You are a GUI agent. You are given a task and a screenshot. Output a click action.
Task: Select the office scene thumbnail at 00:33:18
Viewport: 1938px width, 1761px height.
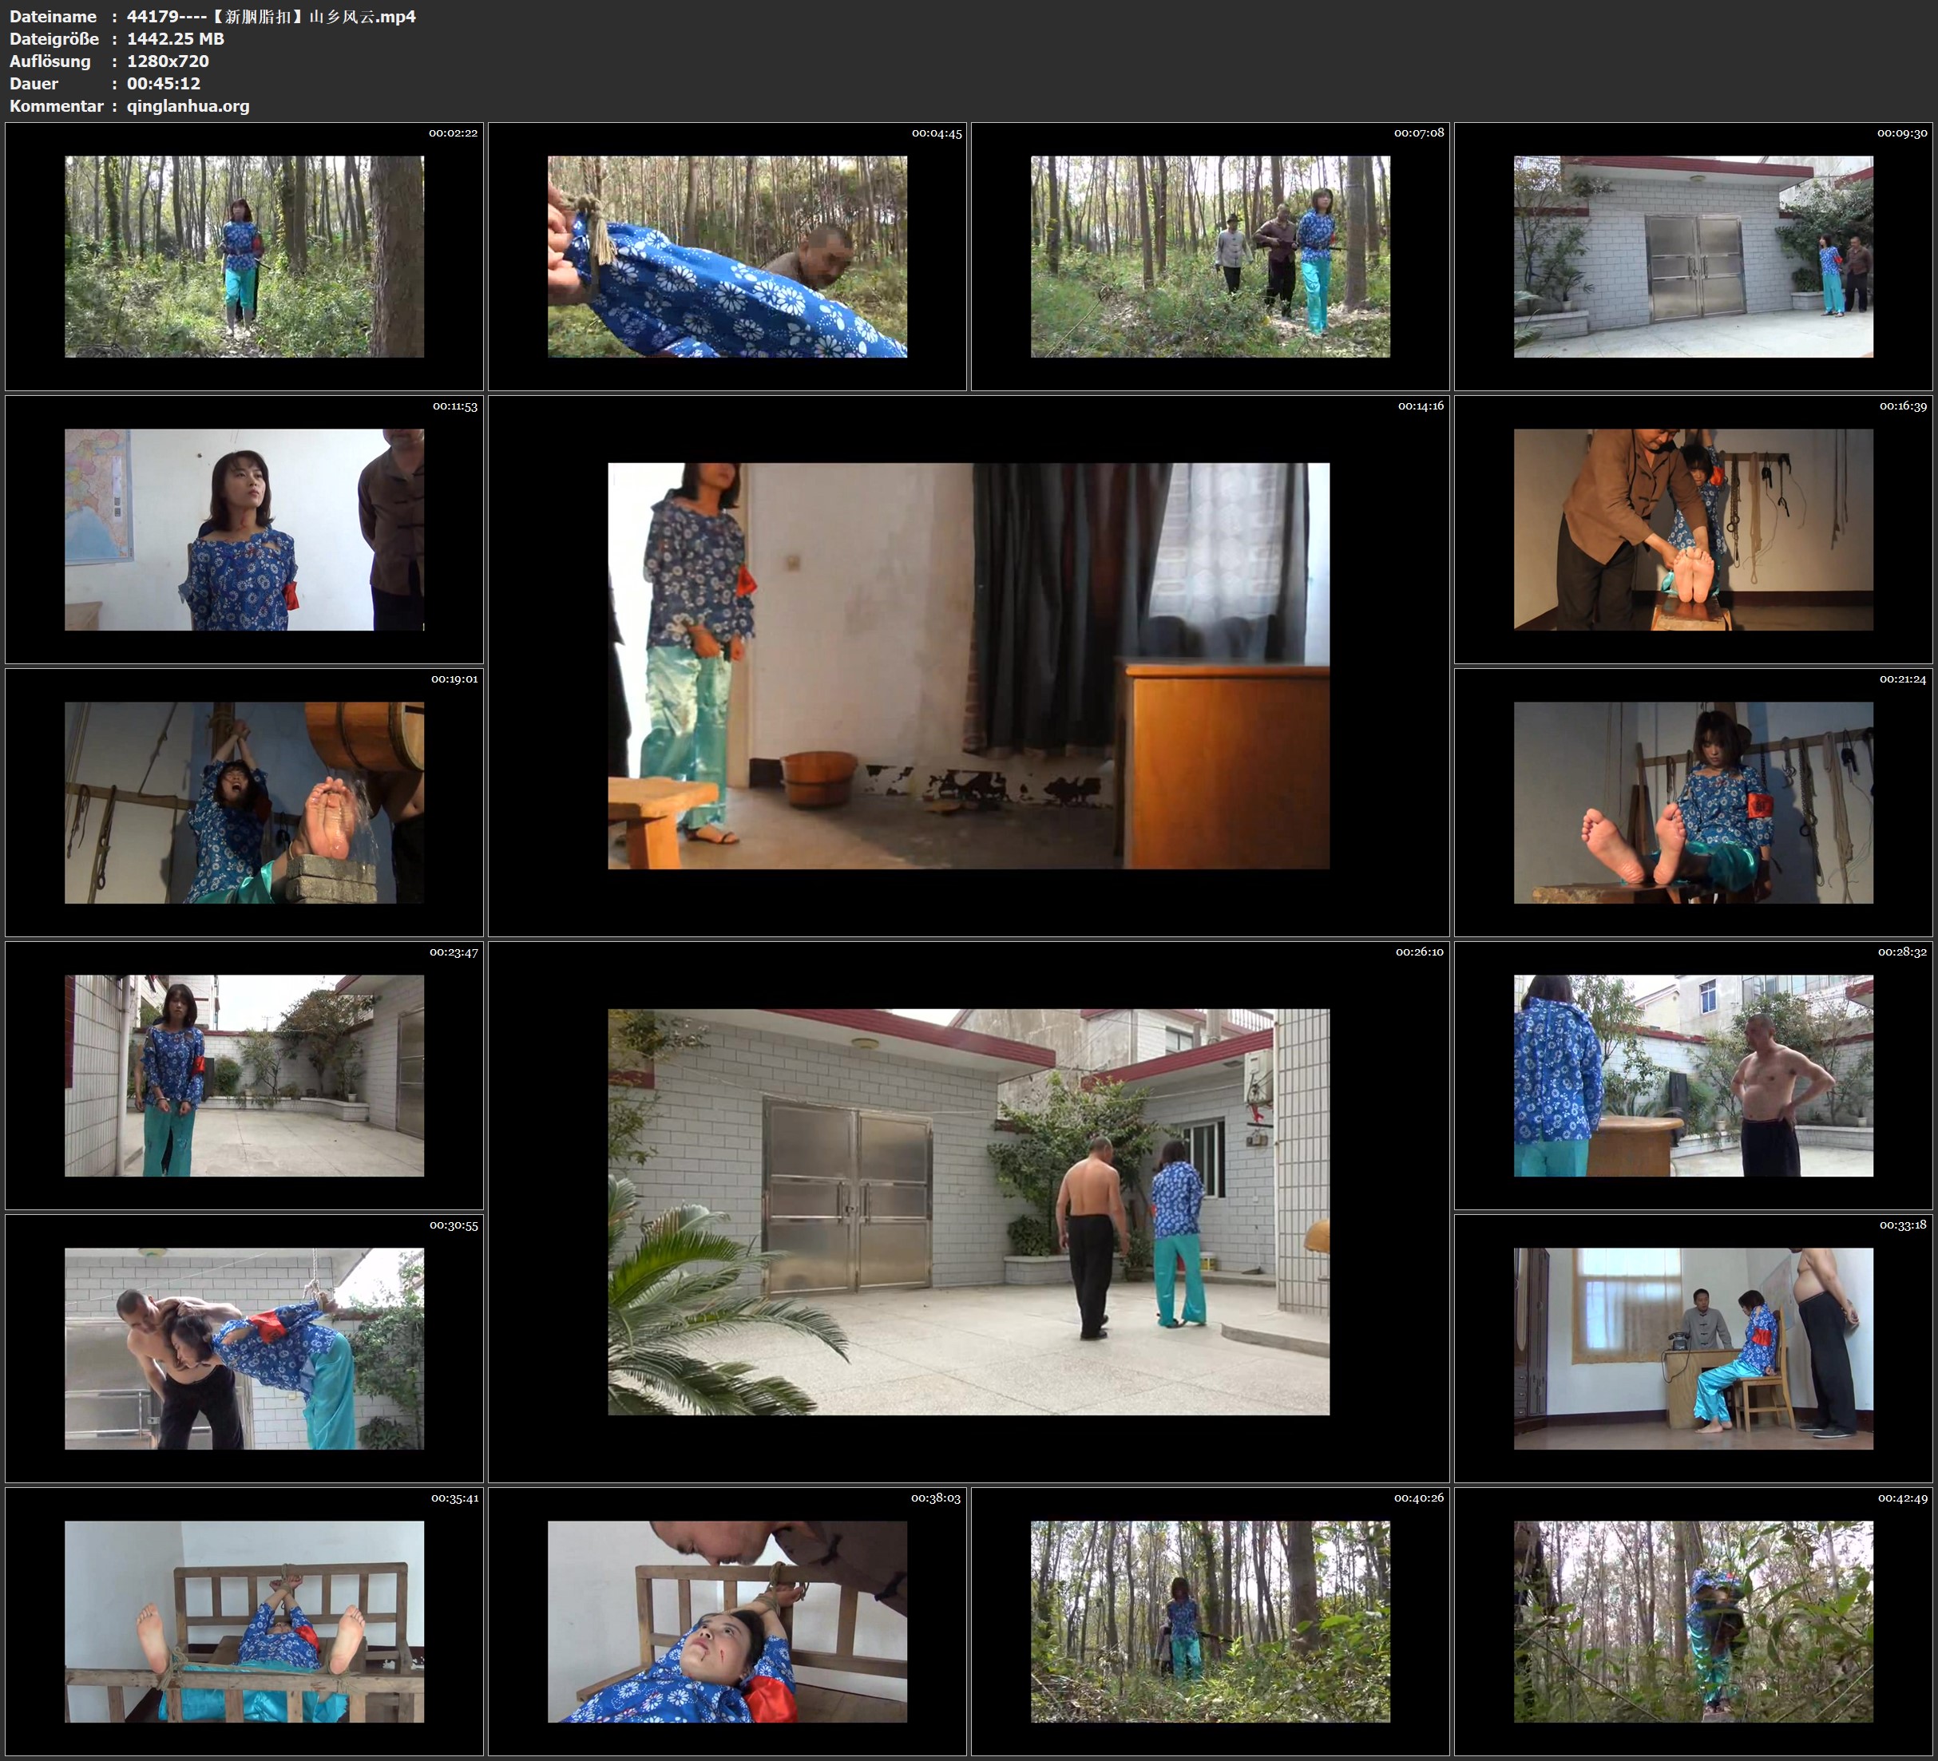[1693, 1348]
